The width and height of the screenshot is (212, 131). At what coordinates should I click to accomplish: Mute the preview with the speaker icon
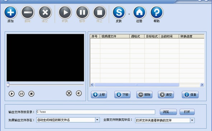[79, 93]
